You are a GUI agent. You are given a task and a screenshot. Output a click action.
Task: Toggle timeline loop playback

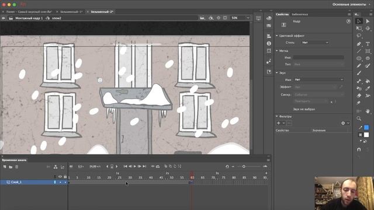[158, 166]
